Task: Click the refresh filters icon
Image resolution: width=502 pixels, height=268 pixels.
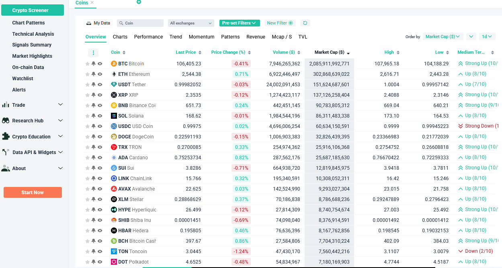Action: [305, 23]
